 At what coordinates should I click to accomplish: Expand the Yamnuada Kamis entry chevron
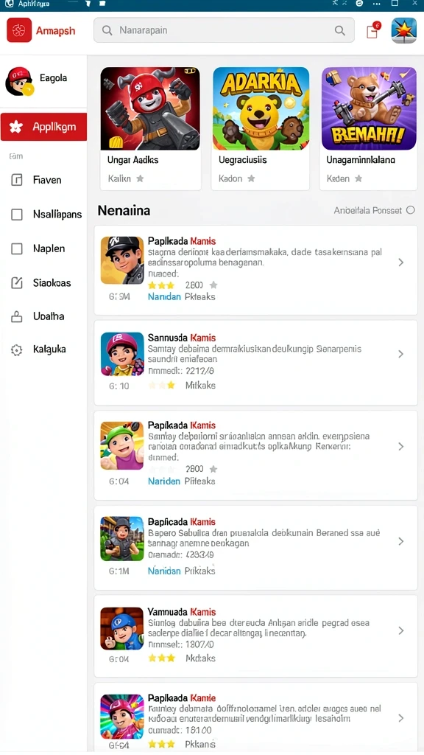pos(401,631)
